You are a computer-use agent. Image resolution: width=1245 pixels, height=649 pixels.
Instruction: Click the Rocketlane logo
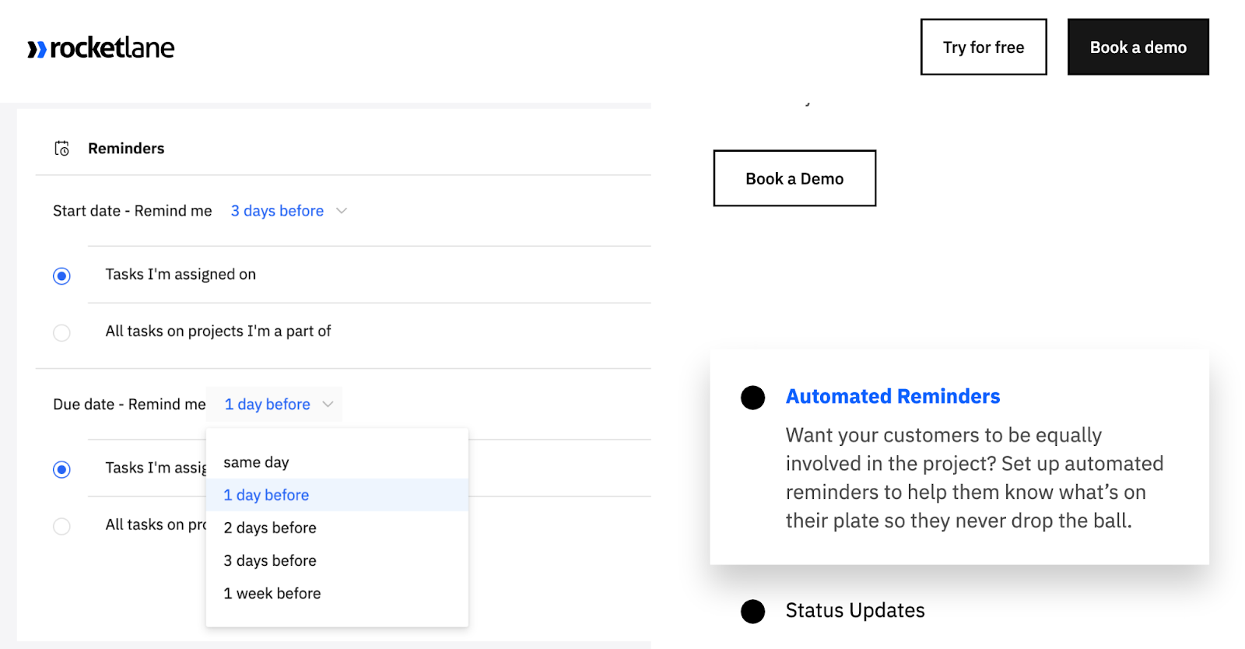[x=101, y=48]
